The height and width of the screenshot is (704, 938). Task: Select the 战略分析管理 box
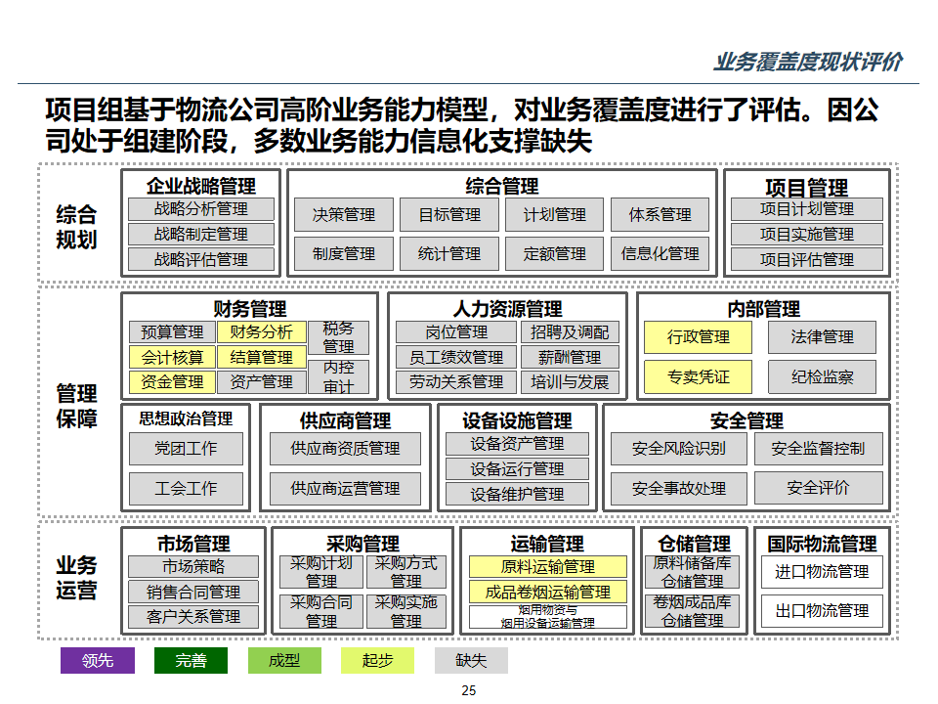click(201, 209)
